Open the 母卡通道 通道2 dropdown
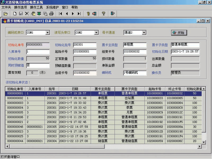 coord(144,33)
